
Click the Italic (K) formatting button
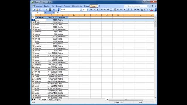[x=94, y=10]
